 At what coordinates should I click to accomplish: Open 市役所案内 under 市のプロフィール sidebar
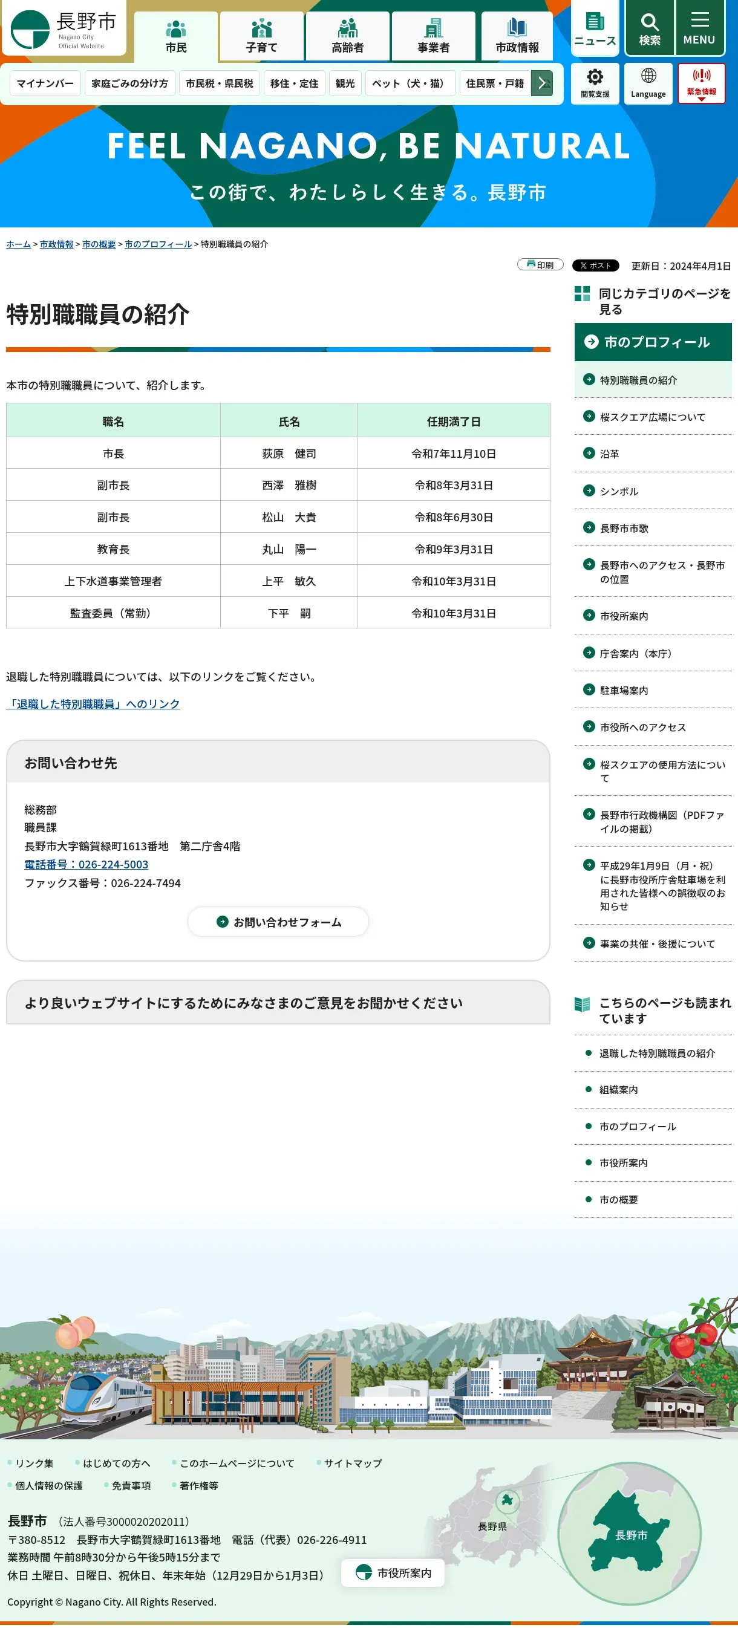click(653, 616)
